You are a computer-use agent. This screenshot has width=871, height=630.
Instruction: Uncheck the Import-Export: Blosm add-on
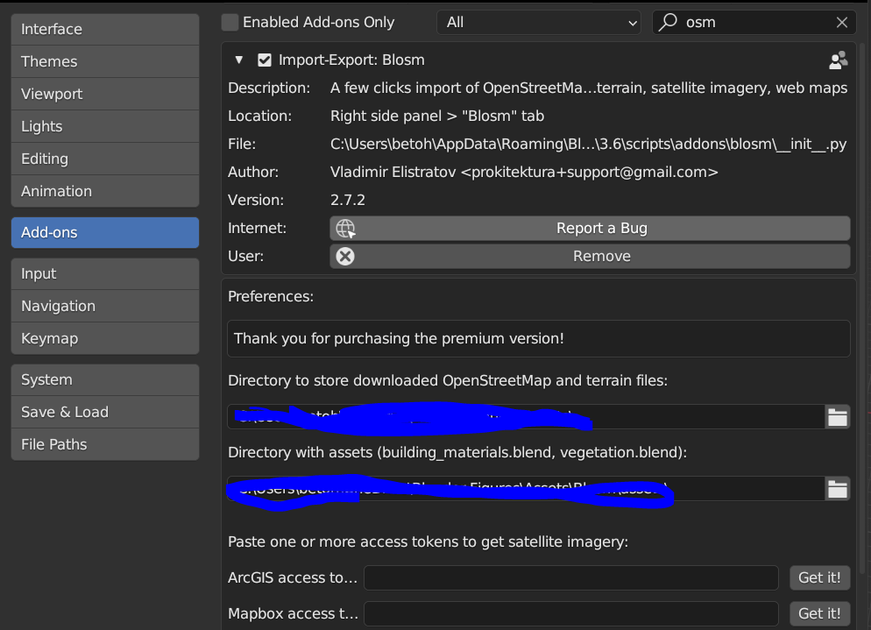tap(266, 60)
